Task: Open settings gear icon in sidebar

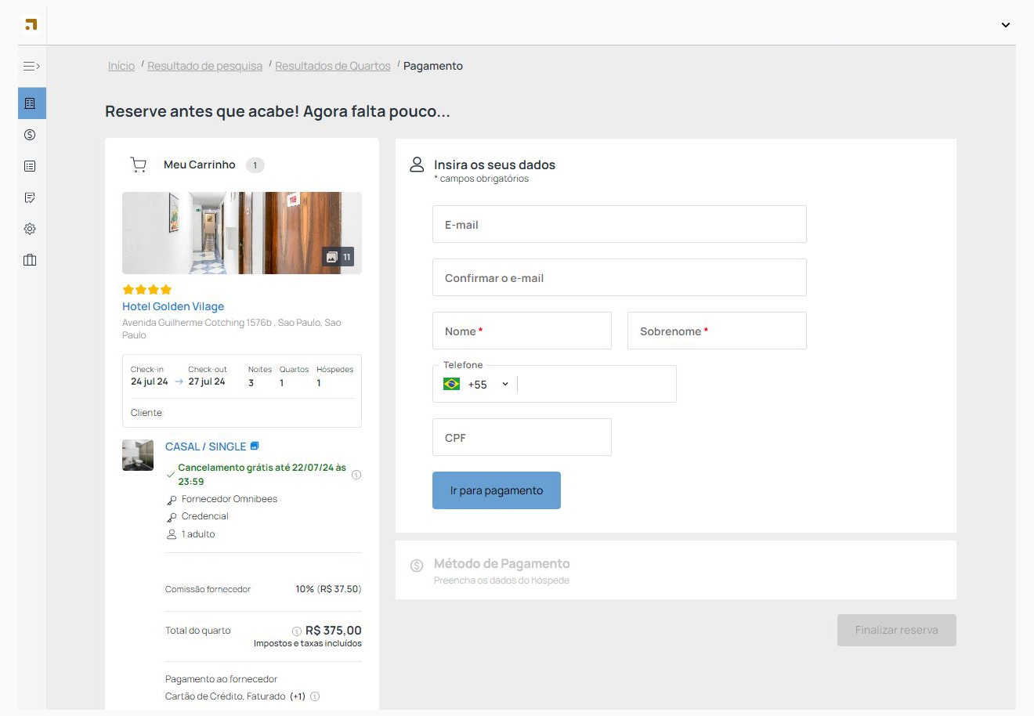Action: (x=30, y=229)
